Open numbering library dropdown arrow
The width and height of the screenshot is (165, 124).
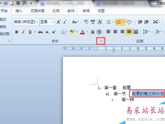123,22
